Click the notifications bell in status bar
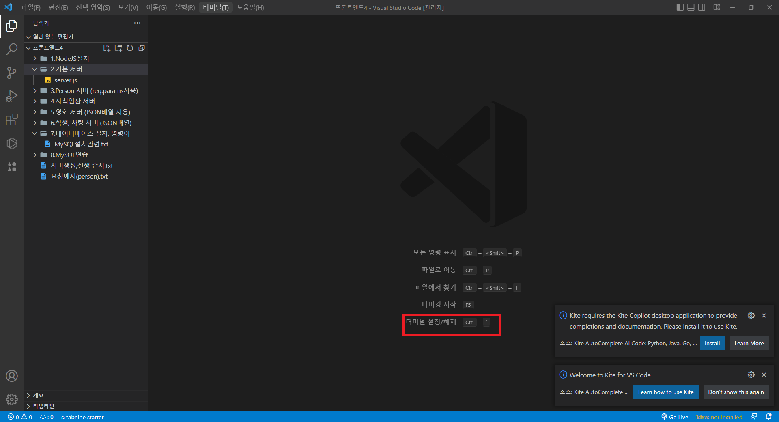This screenshot has width=779, height=422. tap(768, 417)
